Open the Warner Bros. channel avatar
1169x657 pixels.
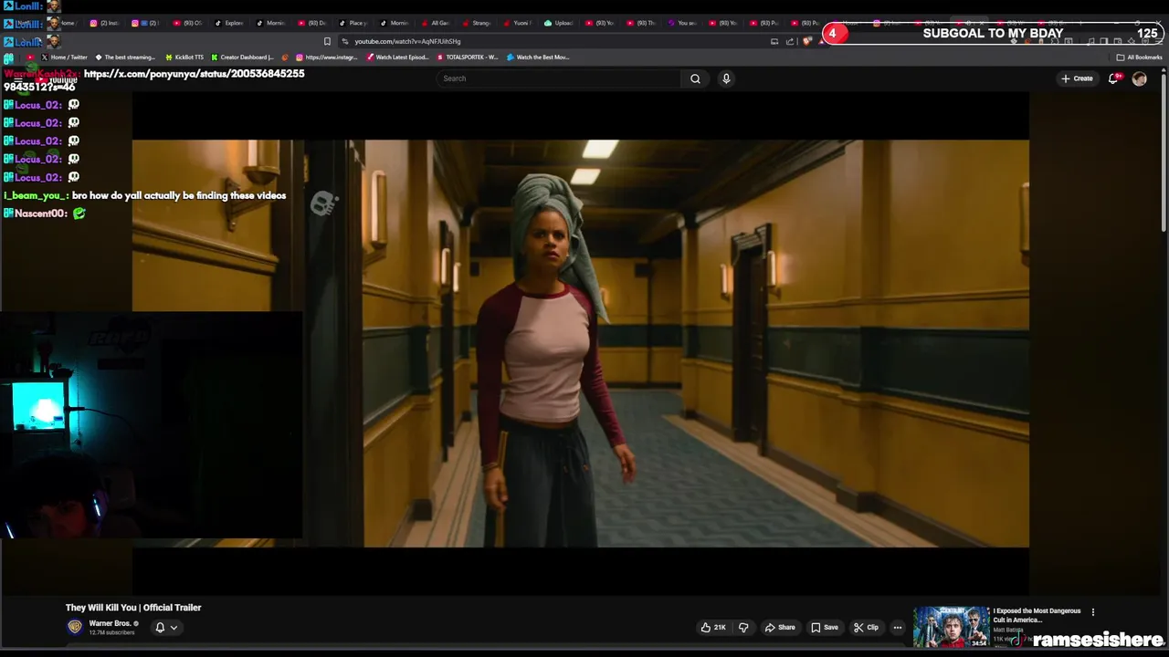pyautogui.click(x=75, y=627)
